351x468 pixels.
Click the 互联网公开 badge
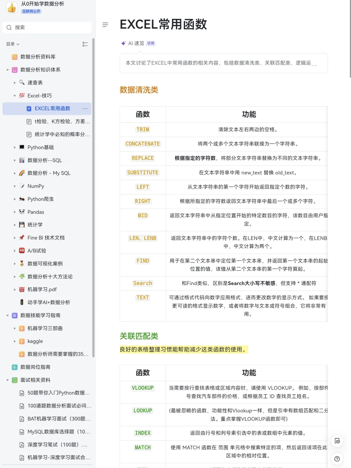click(31, 11)
